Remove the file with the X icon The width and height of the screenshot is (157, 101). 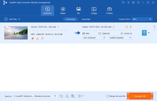tap(154, 26)
